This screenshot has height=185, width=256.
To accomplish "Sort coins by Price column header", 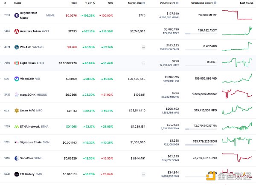I will [x=73, y=3].
